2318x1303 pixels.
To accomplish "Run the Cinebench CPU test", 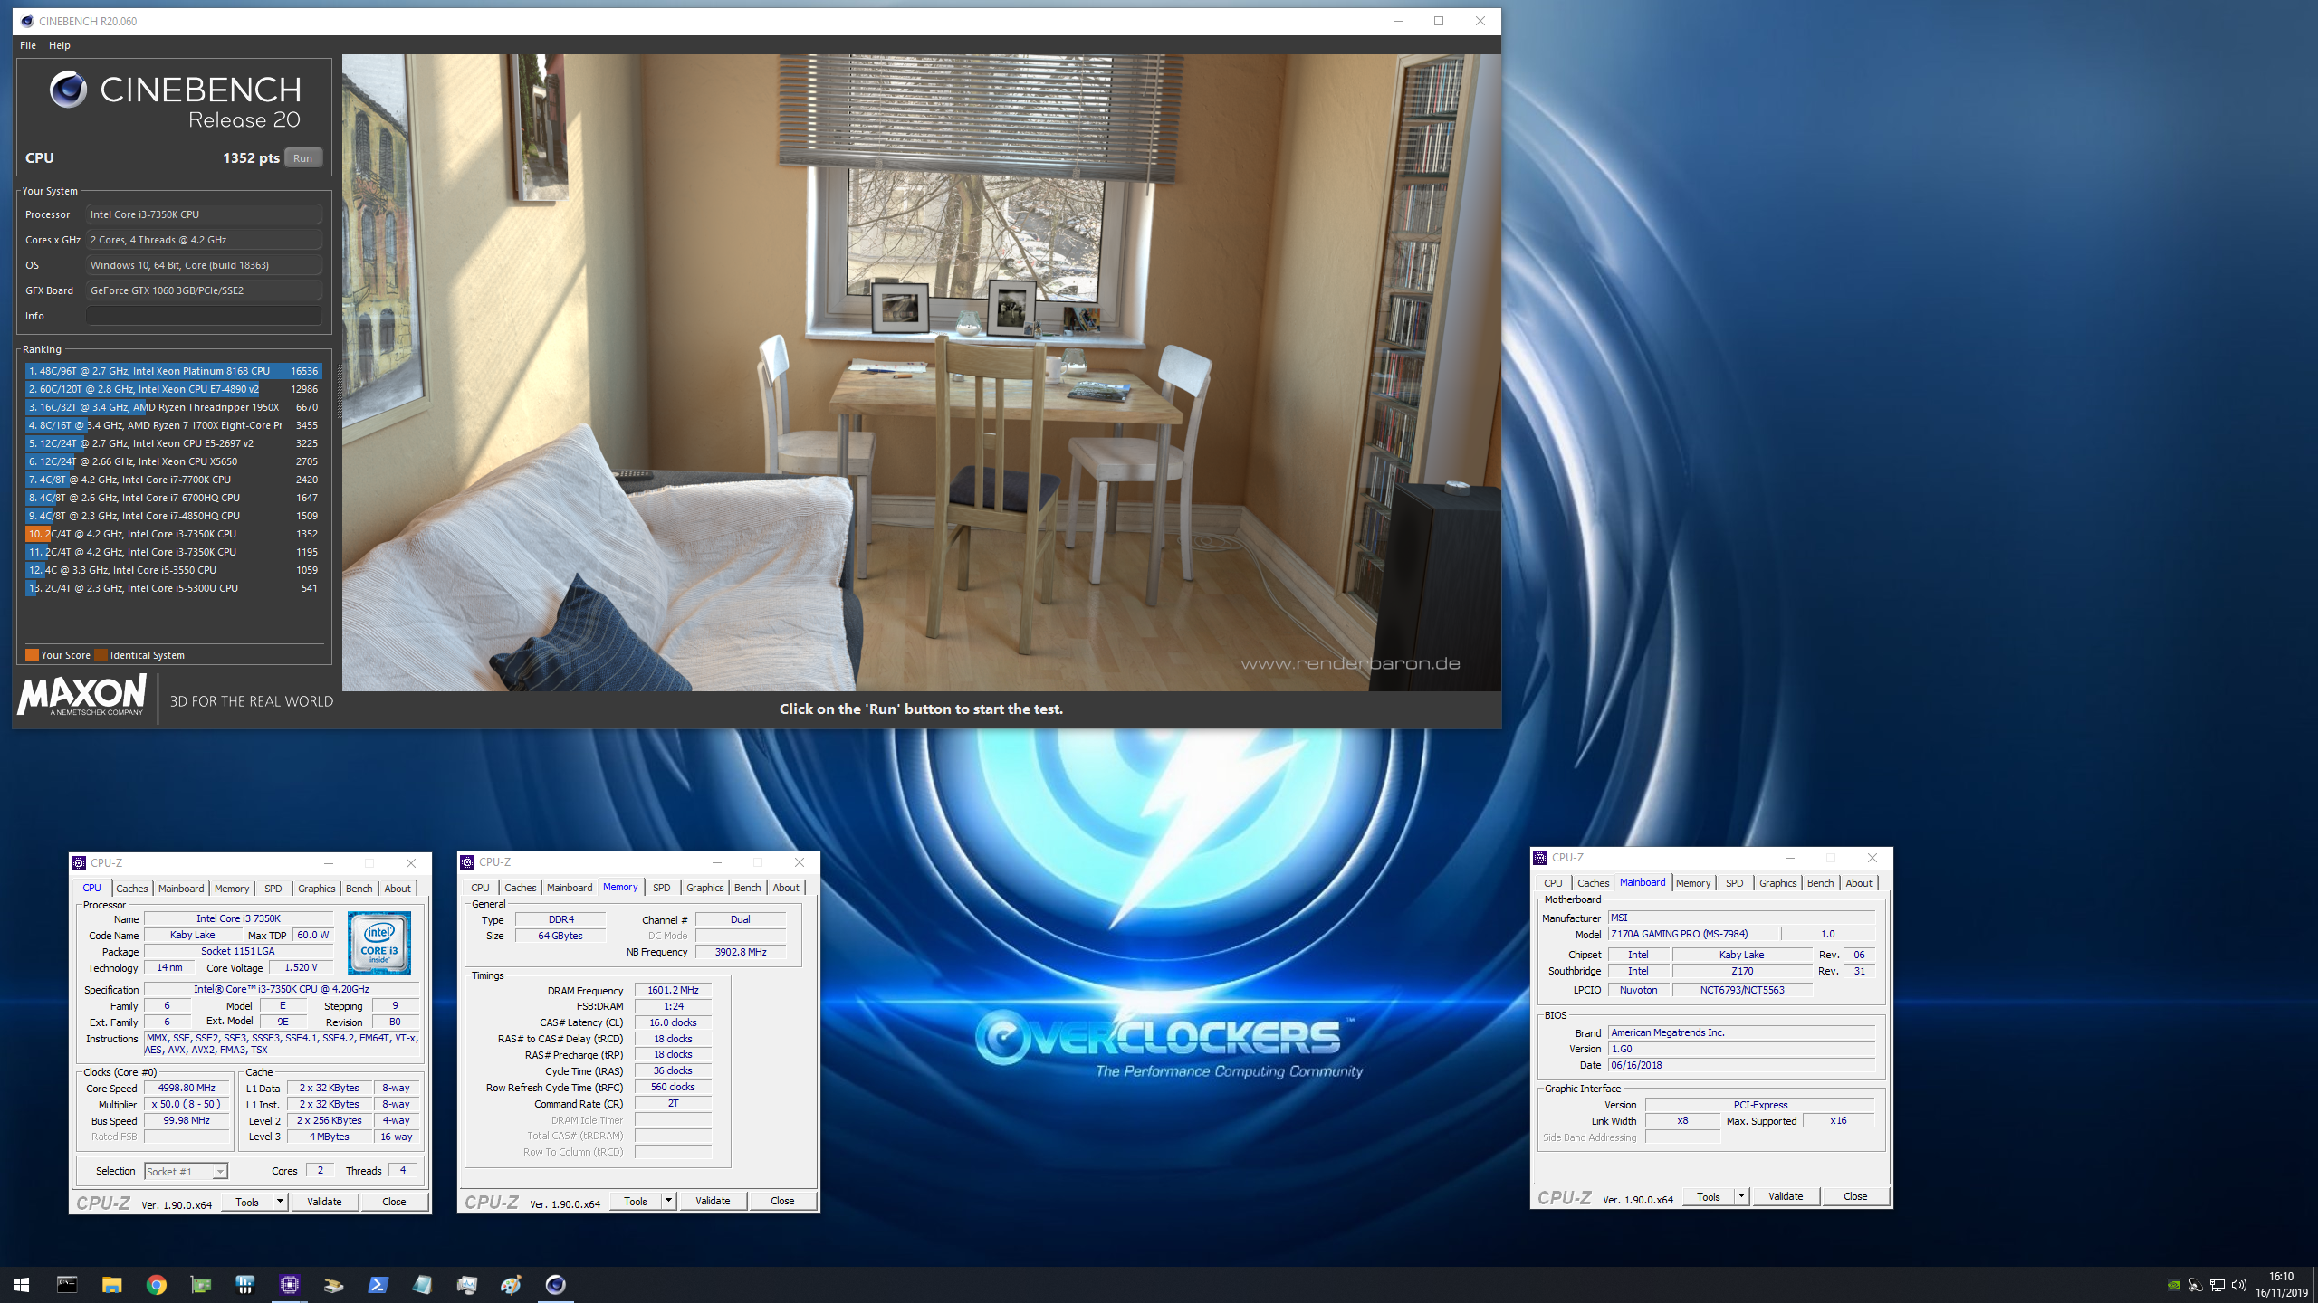I will (303, 157).
